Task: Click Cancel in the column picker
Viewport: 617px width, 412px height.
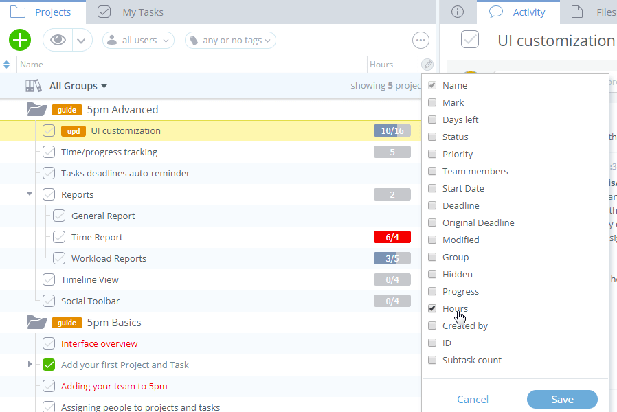Action: click(473, 399)
